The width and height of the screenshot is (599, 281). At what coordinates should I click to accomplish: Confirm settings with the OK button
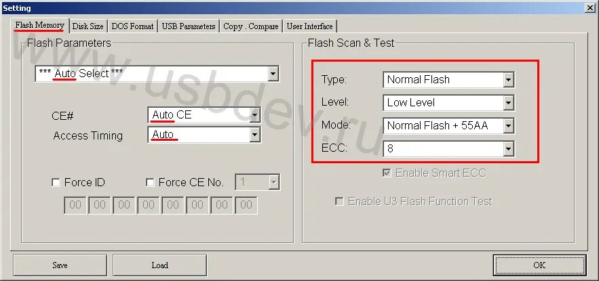(539, 265)
